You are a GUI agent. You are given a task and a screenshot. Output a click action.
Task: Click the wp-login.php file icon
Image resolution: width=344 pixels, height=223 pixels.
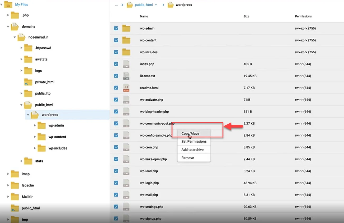[x=126, y=183]
